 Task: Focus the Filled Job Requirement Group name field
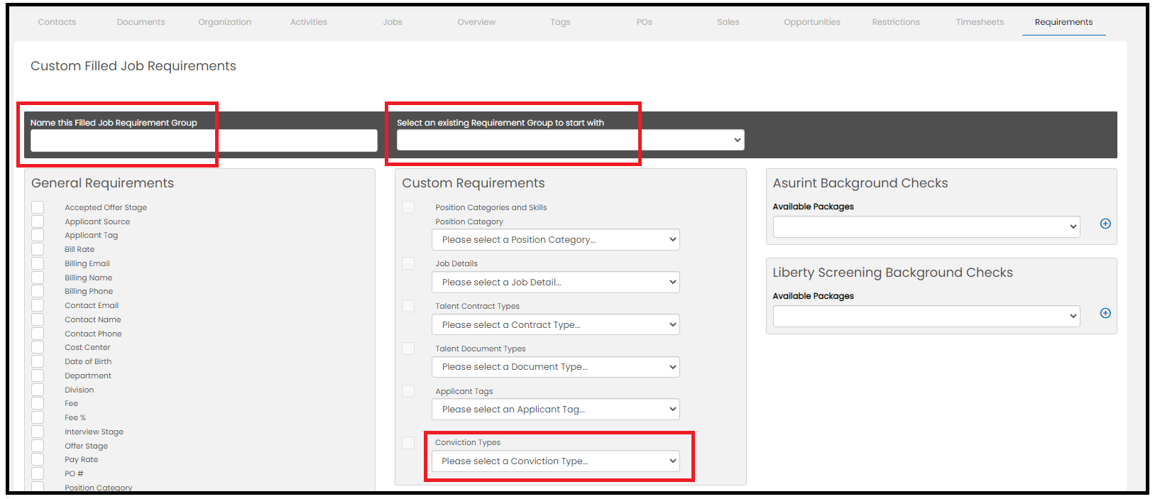point(204,141)
